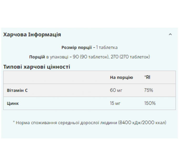179x166 pixels.
Task: Click the 90 таблеток pack size text
Action: pyautogui.click(x=94, y=57)
